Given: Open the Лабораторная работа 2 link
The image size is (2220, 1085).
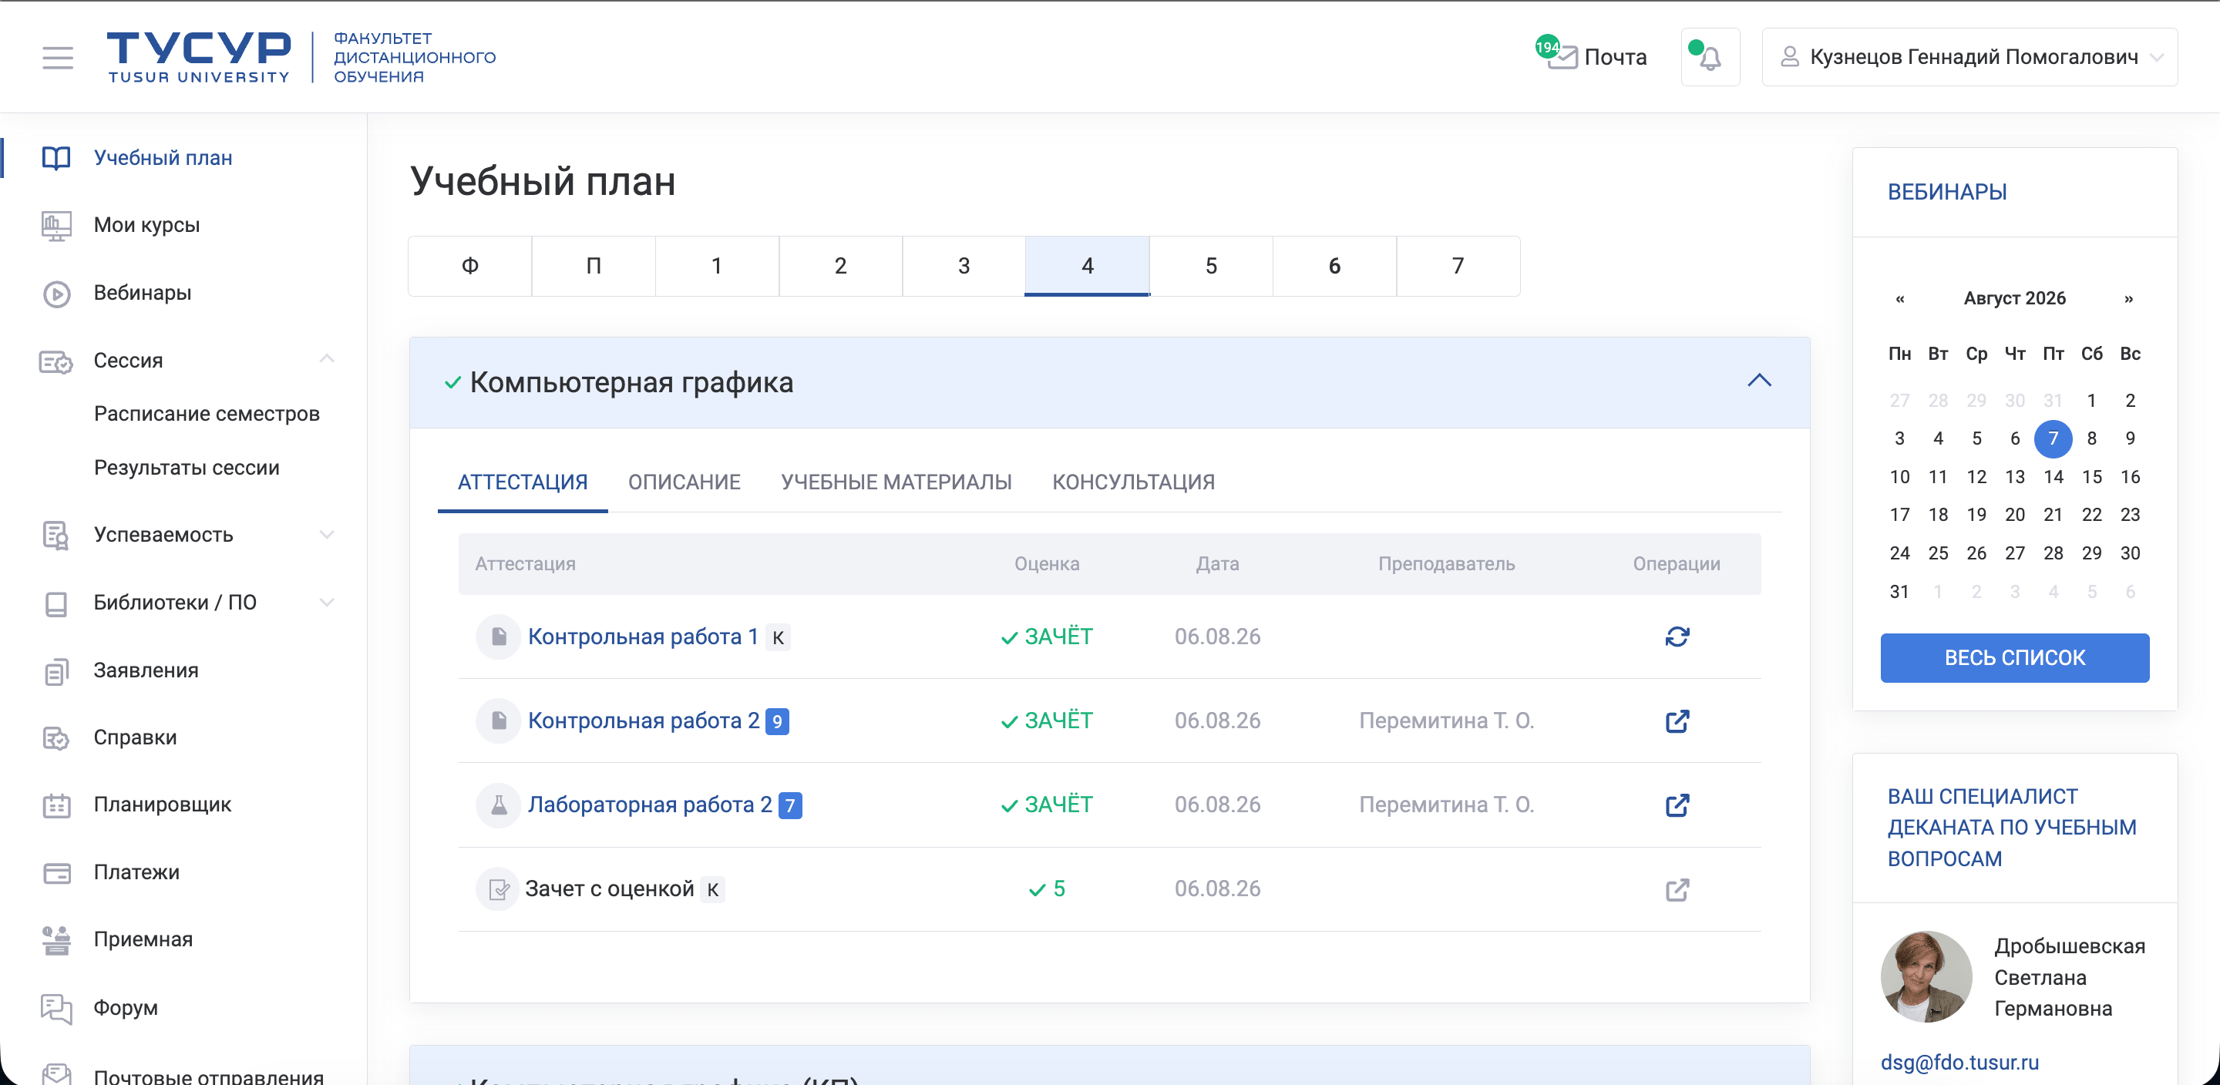Looking at the screenshot, I should (x=650, y=805).
